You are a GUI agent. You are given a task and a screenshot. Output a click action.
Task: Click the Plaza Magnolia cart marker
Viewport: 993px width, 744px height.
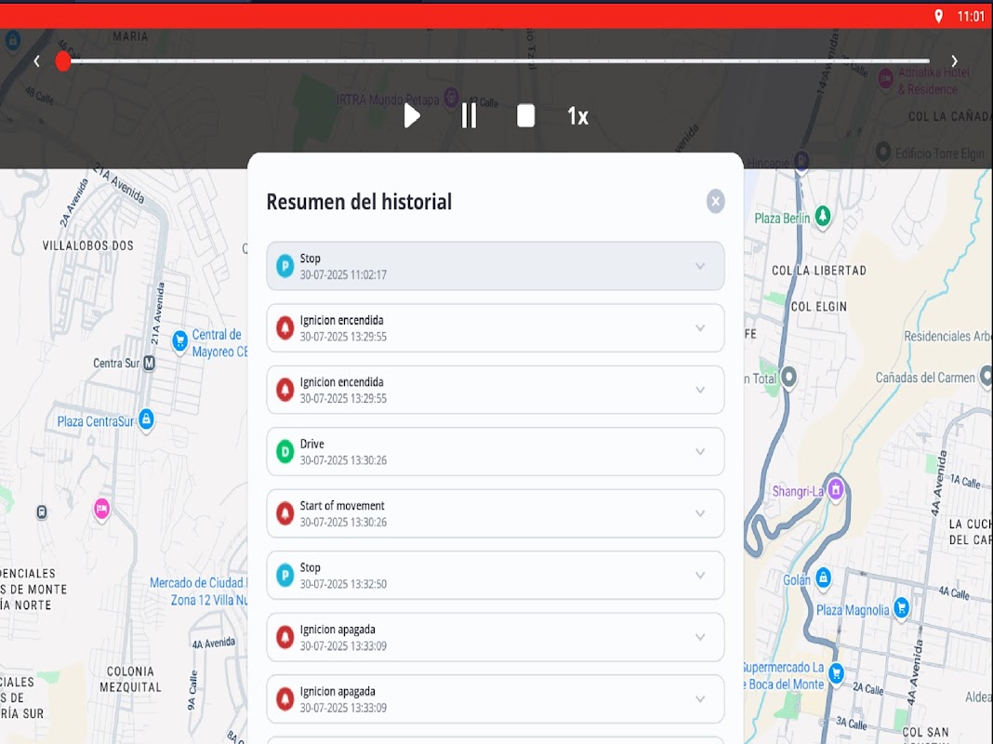point(902,608)
